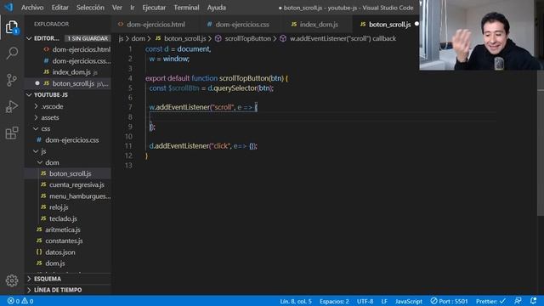544x306 pixels.
Task: Click the Port : 5501 Live Server status
Action: coord(449,301)
